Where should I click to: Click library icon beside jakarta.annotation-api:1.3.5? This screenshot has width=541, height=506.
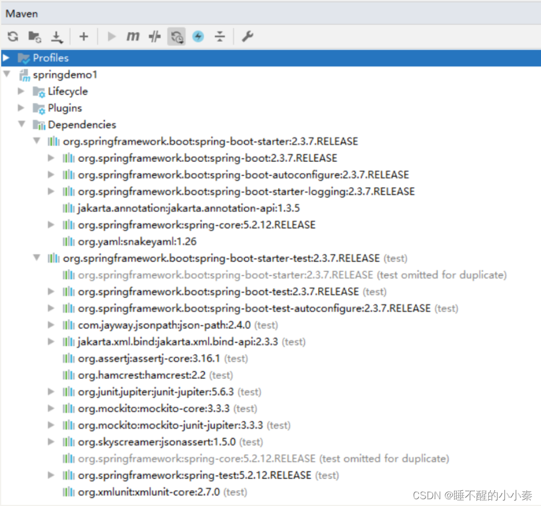pyautogui.click(x=68, y=208)
